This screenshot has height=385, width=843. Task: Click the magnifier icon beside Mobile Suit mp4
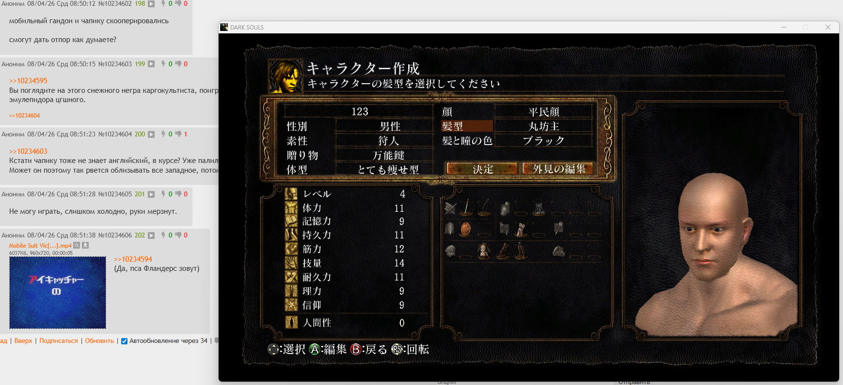(77, 245)
